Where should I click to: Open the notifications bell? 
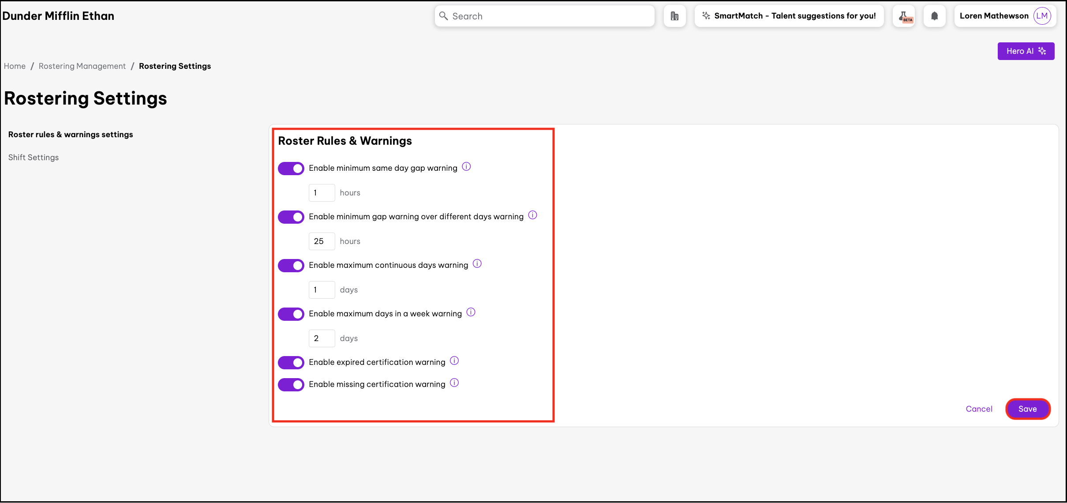point(934,16)
